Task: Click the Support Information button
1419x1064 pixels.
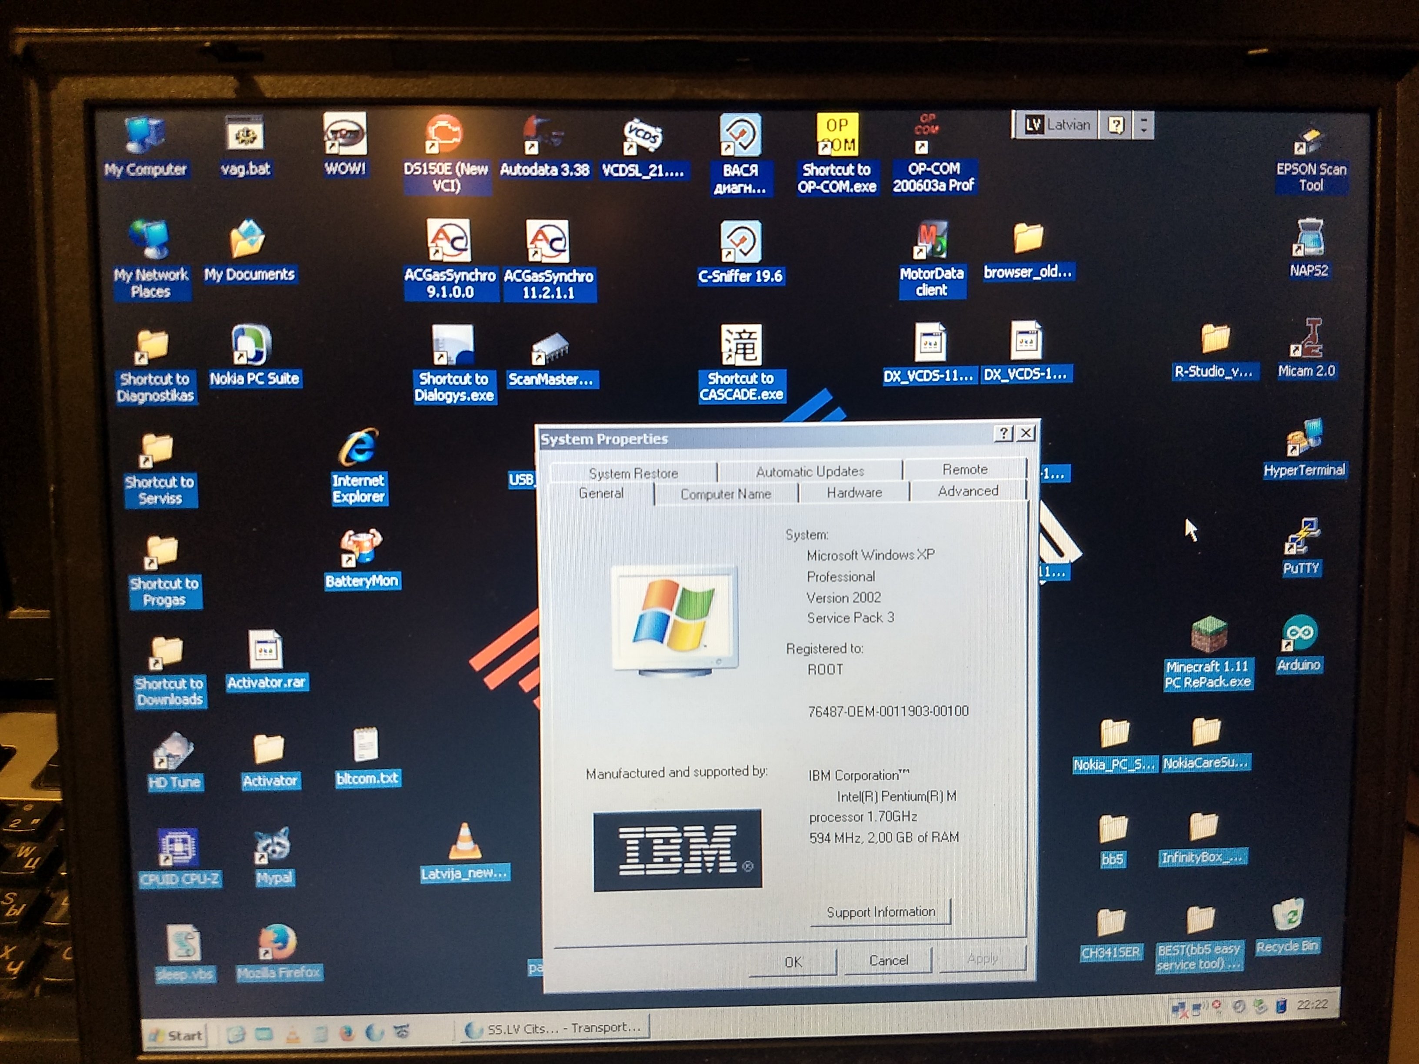Action: pos(880,911)
